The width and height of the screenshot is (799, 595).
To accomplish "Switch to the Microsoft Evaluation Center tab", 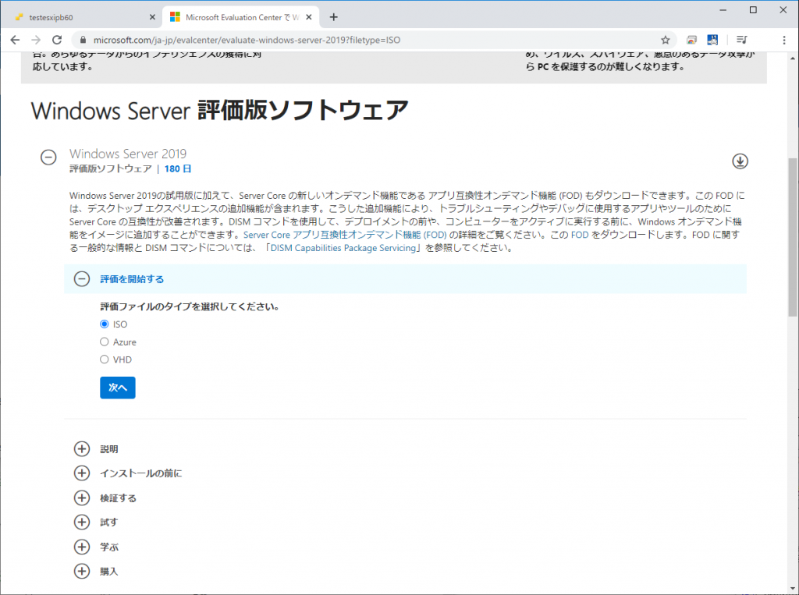I will 240,17.
